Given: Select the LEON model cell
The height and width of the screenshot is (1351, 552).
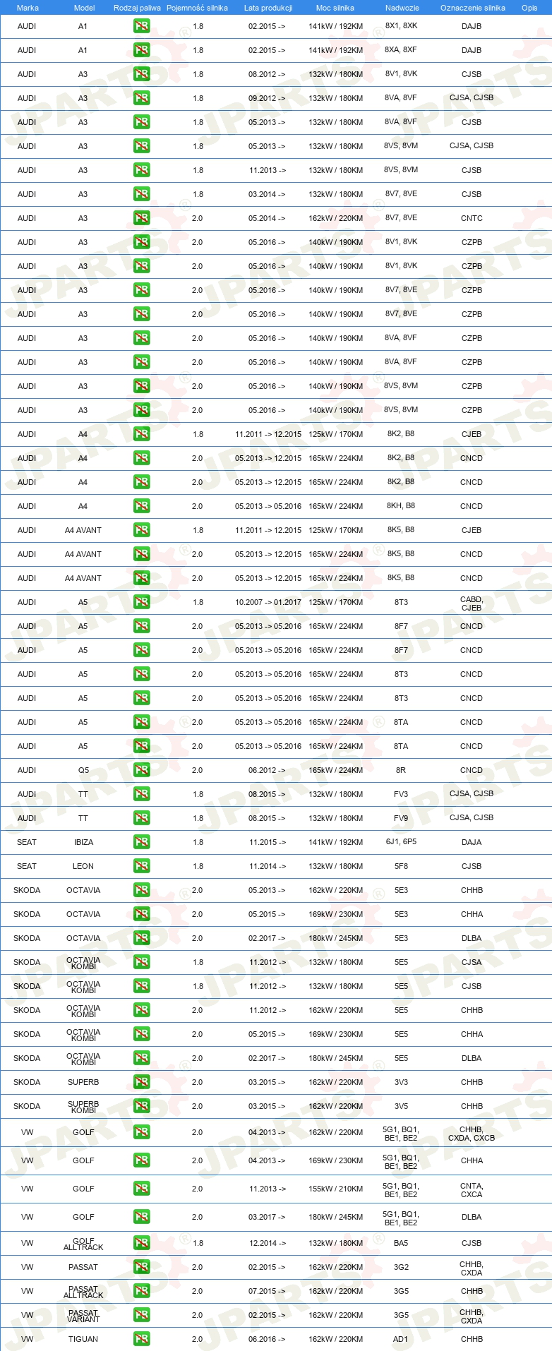Looking at the screenshot, I should coord(83,866).
